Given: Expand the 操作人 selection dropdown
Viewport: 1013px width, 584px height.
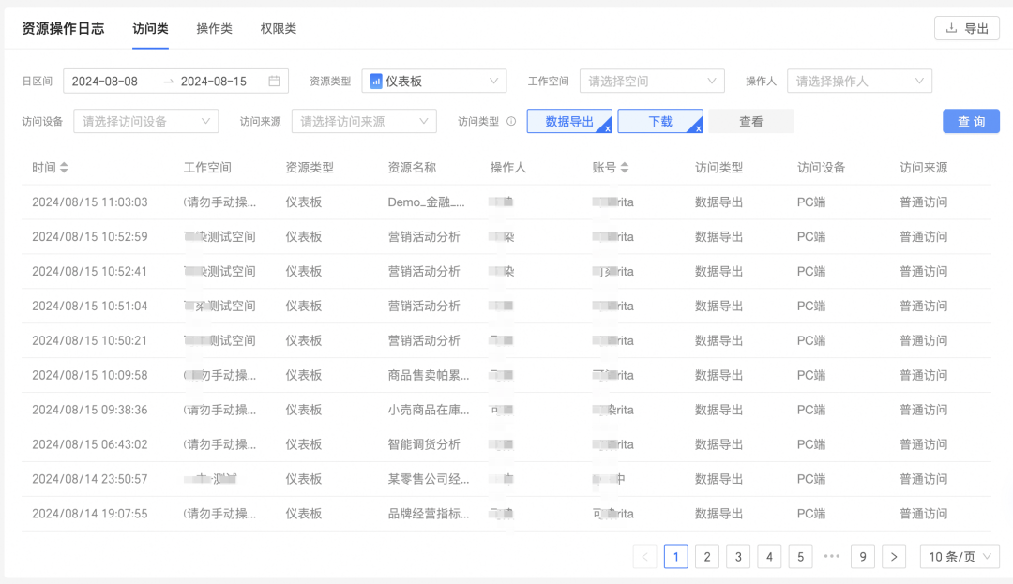Looking at the screenshot, I should click(x=860, y=82).
